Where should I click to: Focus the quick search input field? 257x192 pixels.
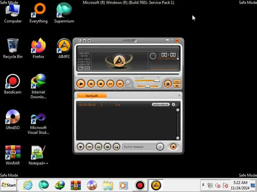pos(139,147)
